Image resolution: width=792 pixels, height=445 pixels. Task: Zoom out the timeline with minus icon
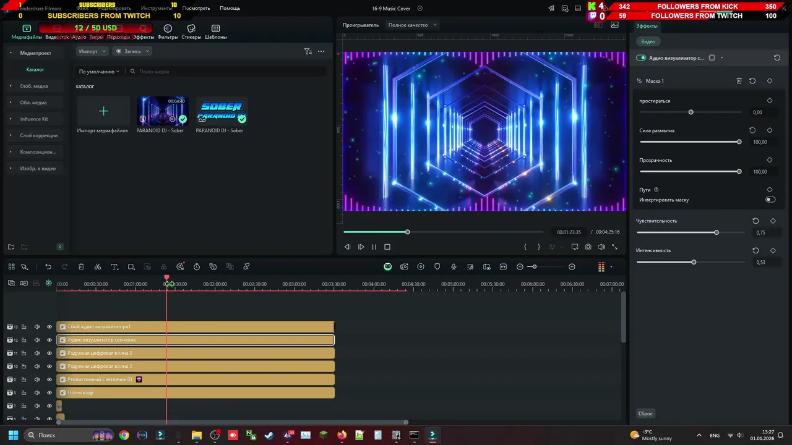[520, 266]
